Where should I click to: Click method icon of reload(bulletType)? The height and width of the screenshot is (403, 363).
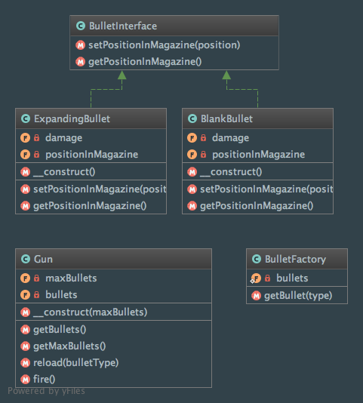(x=25, y=363)
